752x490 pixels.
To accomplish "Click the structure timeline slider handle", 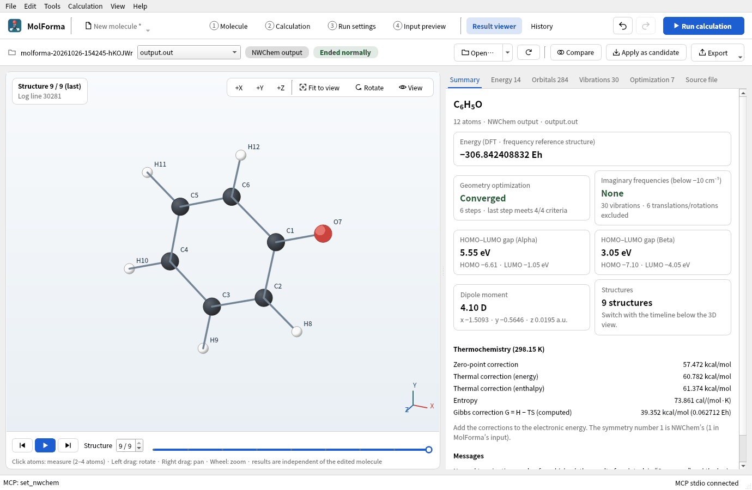I will click(x=429, y=450).
